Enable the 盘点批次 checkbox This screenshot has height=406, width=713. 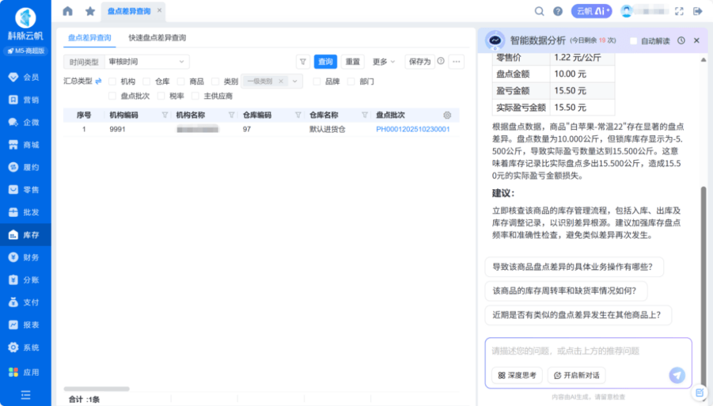[113, 96]
